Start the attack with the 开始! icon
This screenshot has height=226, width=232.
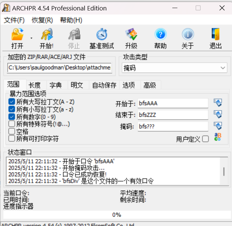[47, 34]
